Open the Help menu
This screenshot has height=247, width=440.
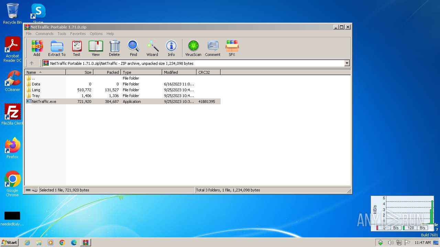110,34
